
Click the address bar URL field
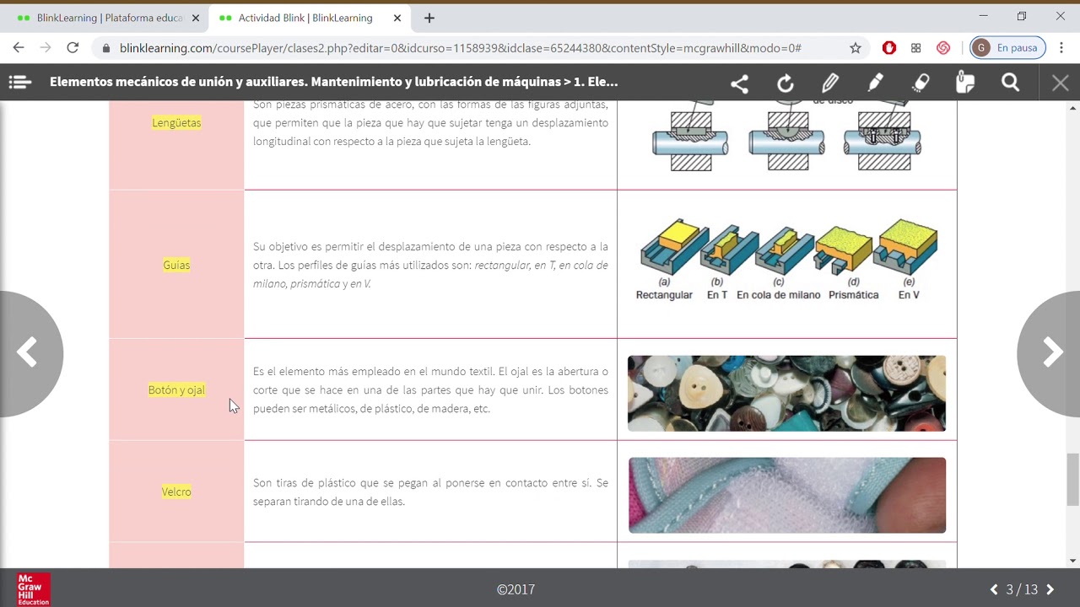tap(481, 48)
